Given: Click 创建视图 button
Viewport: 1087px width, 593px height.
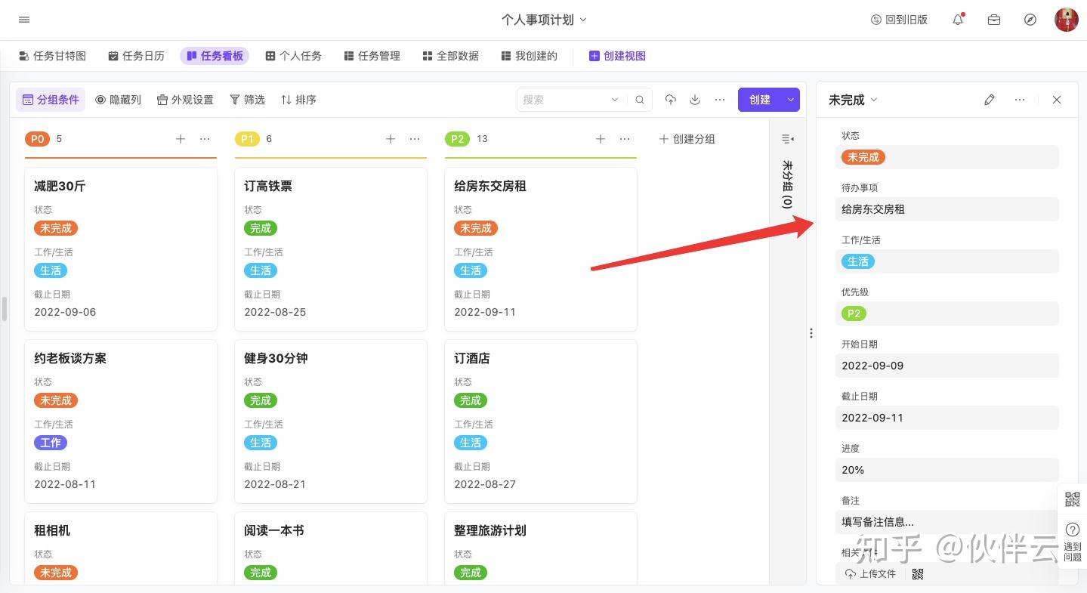Looking at the screenshot, I should 617,56.
